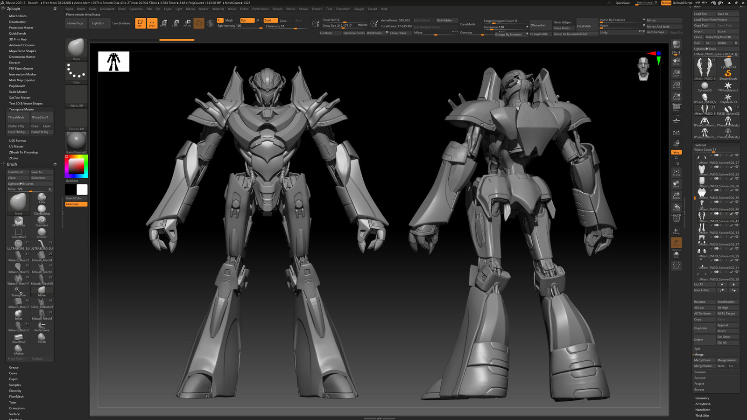Select the BevelFlat brush
The width and height of the screenshot is (747, 420).
click(18, 338)
